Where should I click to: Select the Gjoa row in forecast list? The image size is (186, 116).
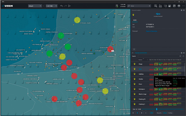tap(158, 69)
